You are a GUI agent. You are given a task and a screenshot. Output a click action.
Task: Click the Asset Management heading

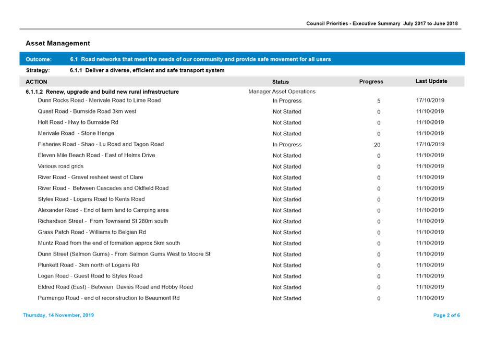pyautogui.click(x=58, y=43)
